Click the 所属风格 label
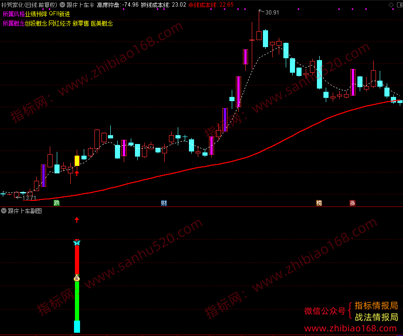 pyautogui.click(x=13, y=14)
